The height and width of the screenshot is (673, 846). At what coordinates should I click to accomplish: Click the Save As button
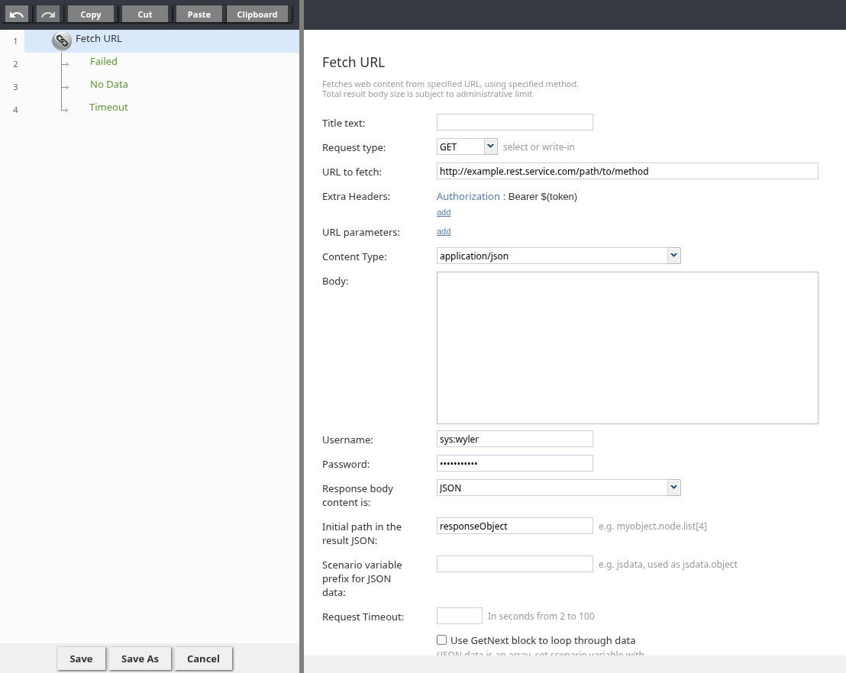(140, 659)
